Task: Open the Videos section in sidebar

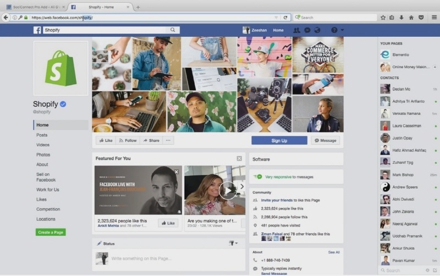Action: pyautogui.click(x=43, y=145)
